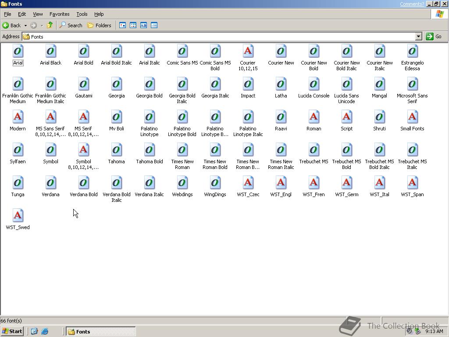This screenshot has height=337, width=449.
Task: Select the WingDings font icon
Action: pos(215,183)
